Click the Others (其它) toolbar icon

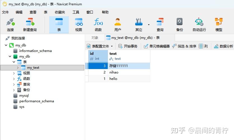(x=139, y=25)
